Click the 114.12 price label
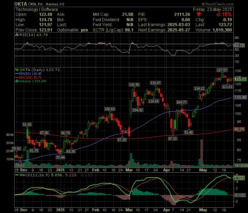This screenshot has height=213, width=248. pyautogui.click(x=199, y=89)
